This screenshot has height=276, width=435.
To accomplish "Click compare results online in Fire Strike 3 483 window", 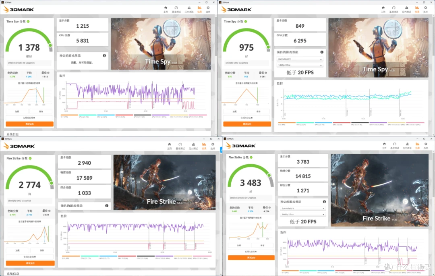I will pyautogui.click(x=251, y=251).
